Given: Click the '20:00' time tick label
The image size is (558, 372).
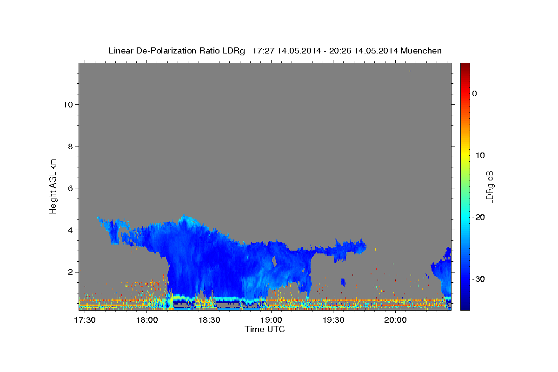Looking at the screenshot, I should pos(395,320).
